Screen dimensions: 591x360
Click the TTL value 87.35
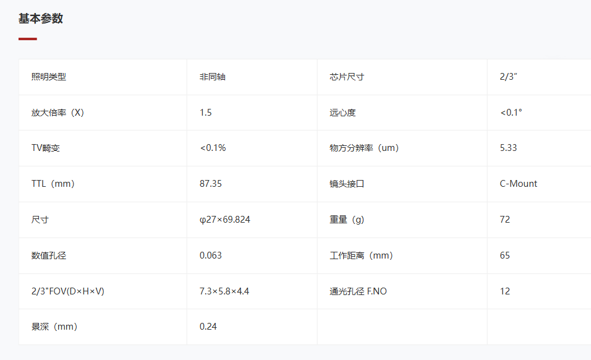click(211, 184)
